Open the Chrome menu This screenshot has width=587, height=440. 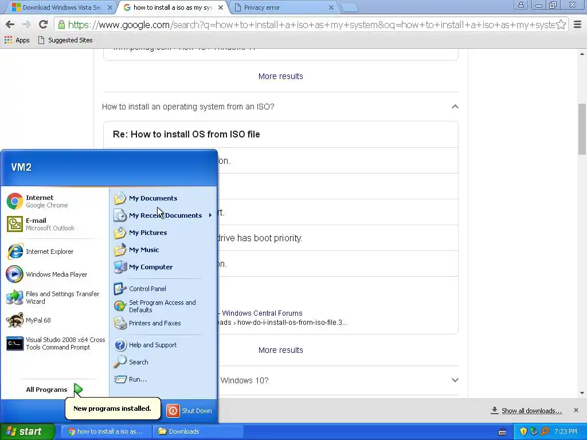pyautogui.click(x=578, y=25)
